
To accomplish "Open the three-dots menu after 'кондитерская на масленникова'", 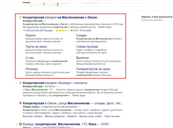I will coord(79,107).
